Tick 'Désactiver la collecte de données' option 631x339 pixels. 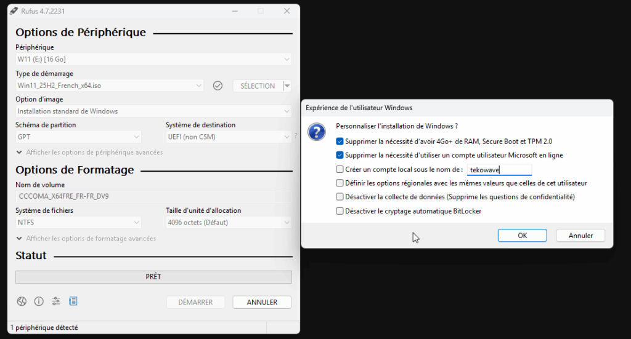[340, 197]
